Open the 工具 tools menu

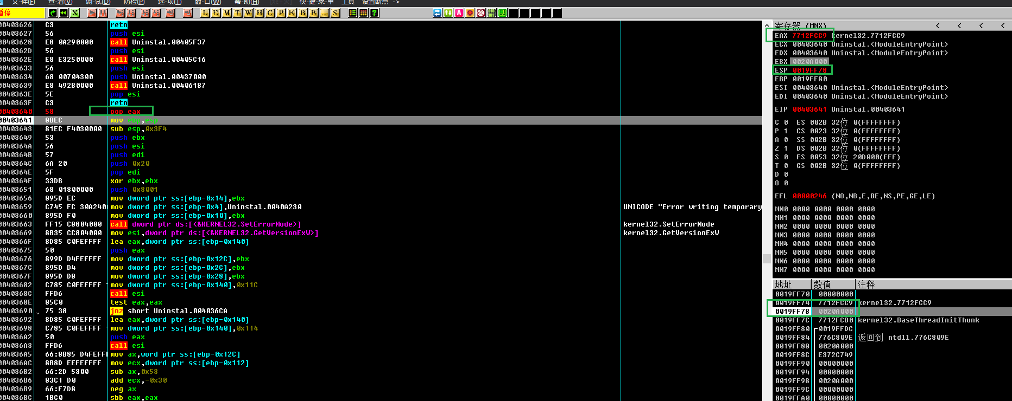coord(347,2)
